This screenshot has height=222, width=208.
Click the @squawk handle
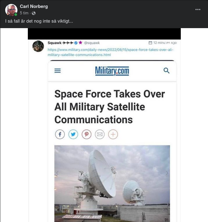(x=92, y=43)
